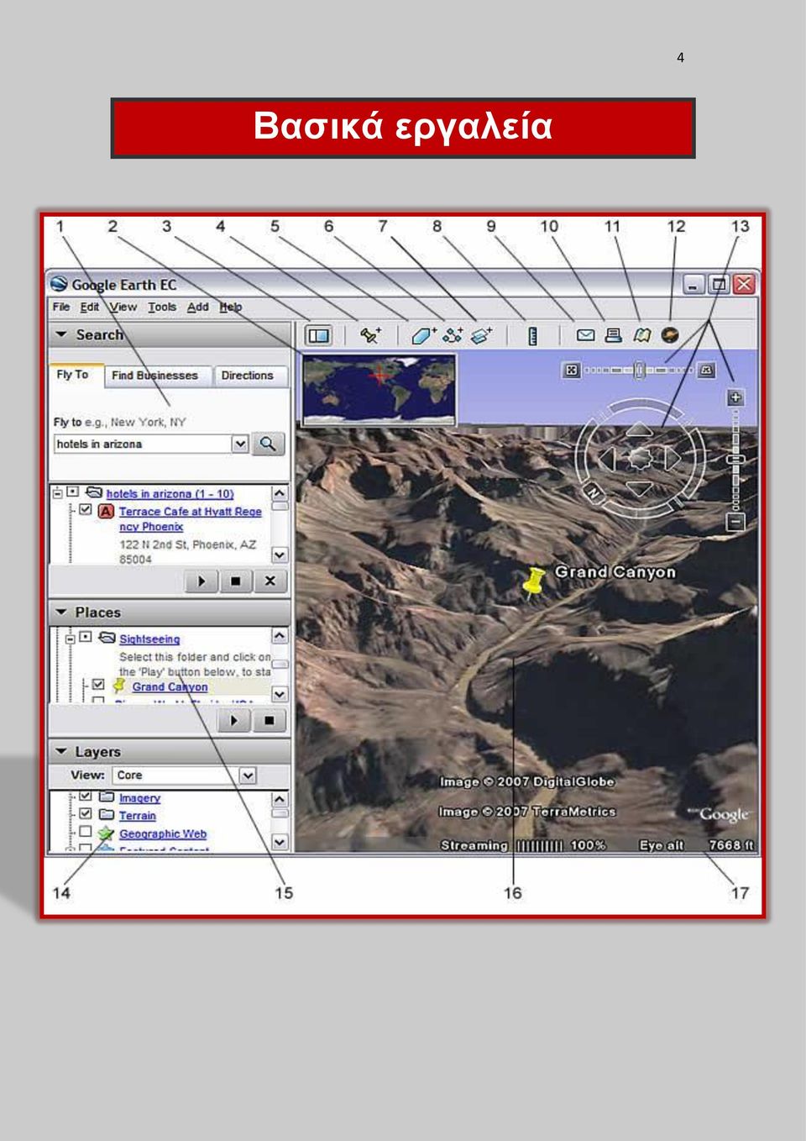Viewport: 806px width, 1141px height.
Task: Open the Edit menu
Action: pos(90,307)
